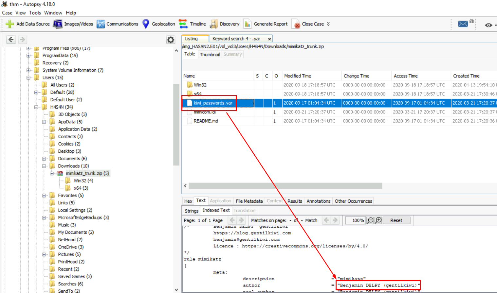Collapse the mimikatz_trunk.zip node
497x293 pixels.
(x=52, y=173)
